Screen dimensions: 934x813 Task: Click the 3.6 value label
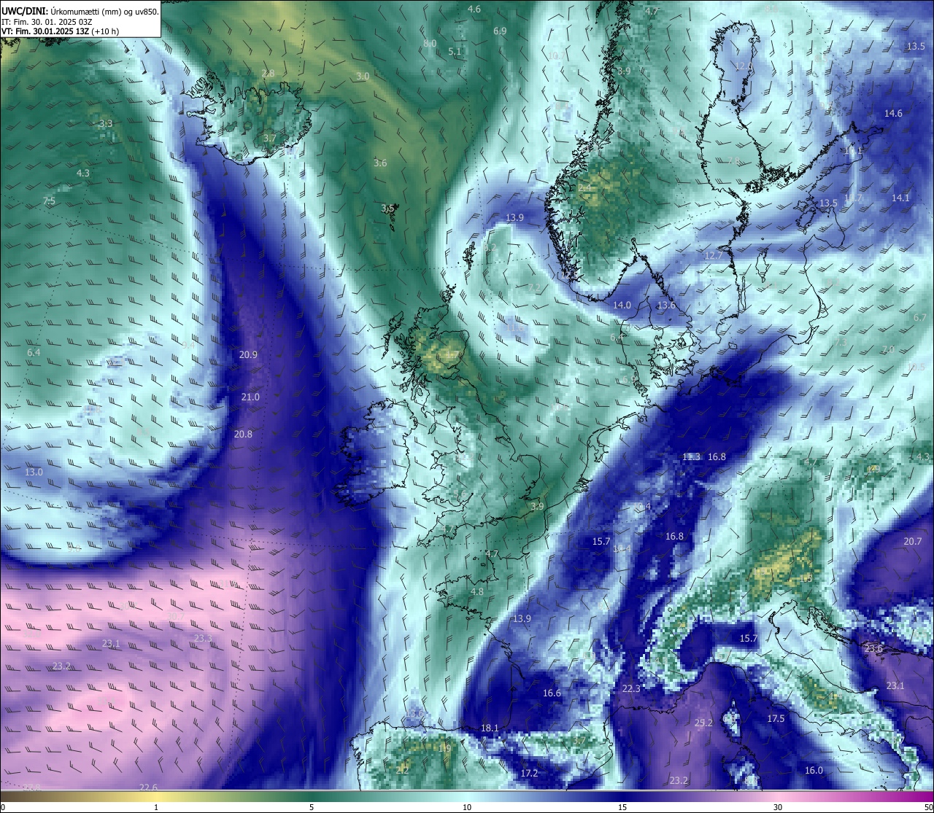click(x=380, y=163)
